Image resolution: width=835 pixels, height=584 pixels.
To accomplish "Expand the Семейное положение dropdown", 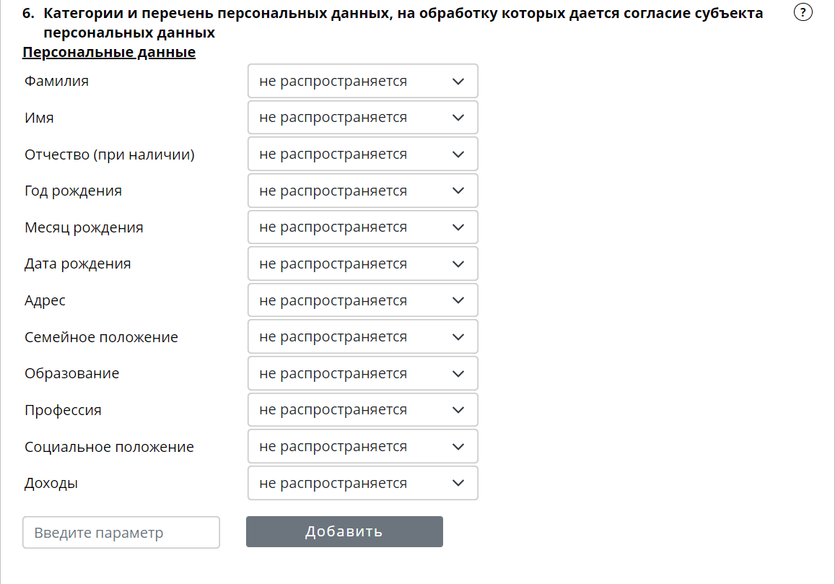I will 362,337.
